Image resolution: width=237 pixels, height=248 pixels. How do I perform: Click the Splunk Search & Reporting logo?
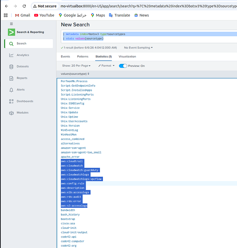[12, 32]
